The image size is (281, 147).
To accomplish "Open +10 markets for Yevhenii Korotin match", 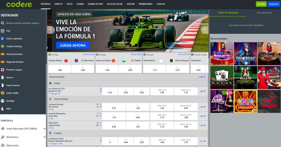I will (x=203, y=107).
